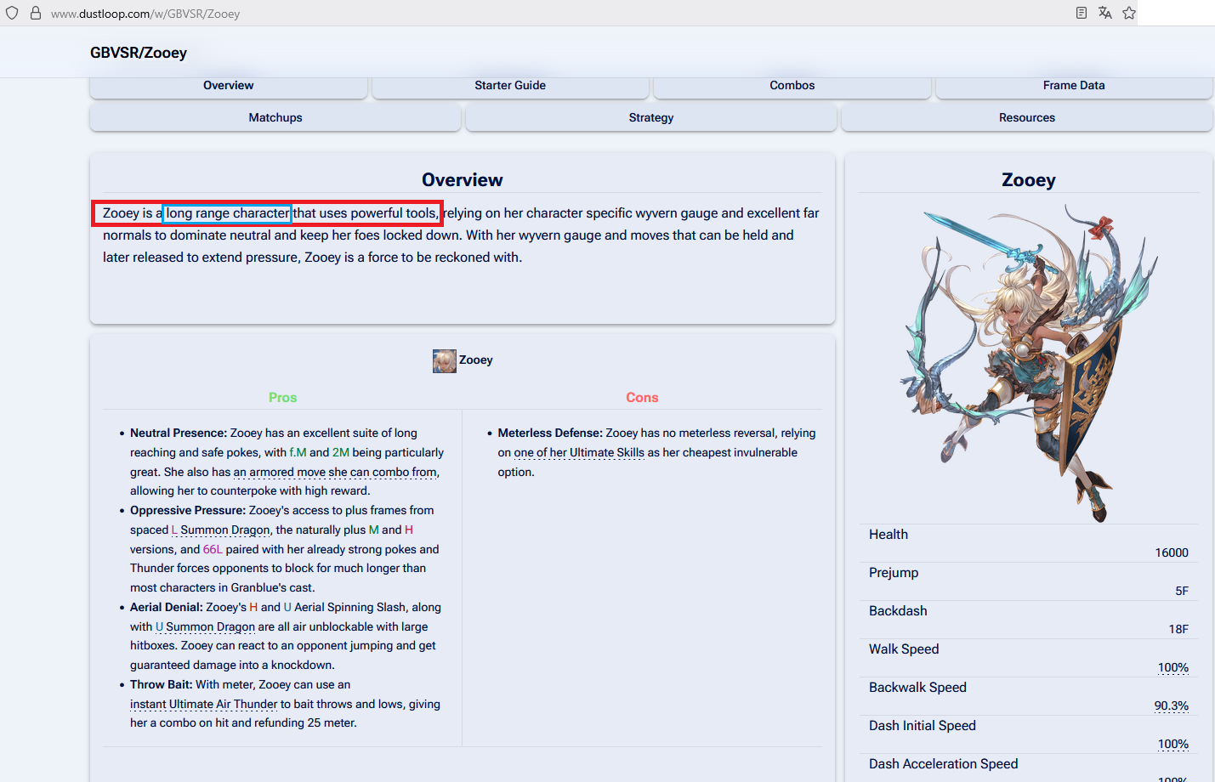Screen dimensions: 1215x782
Task: Click the Zooey infobox heading
Action: pos(1029,180)
